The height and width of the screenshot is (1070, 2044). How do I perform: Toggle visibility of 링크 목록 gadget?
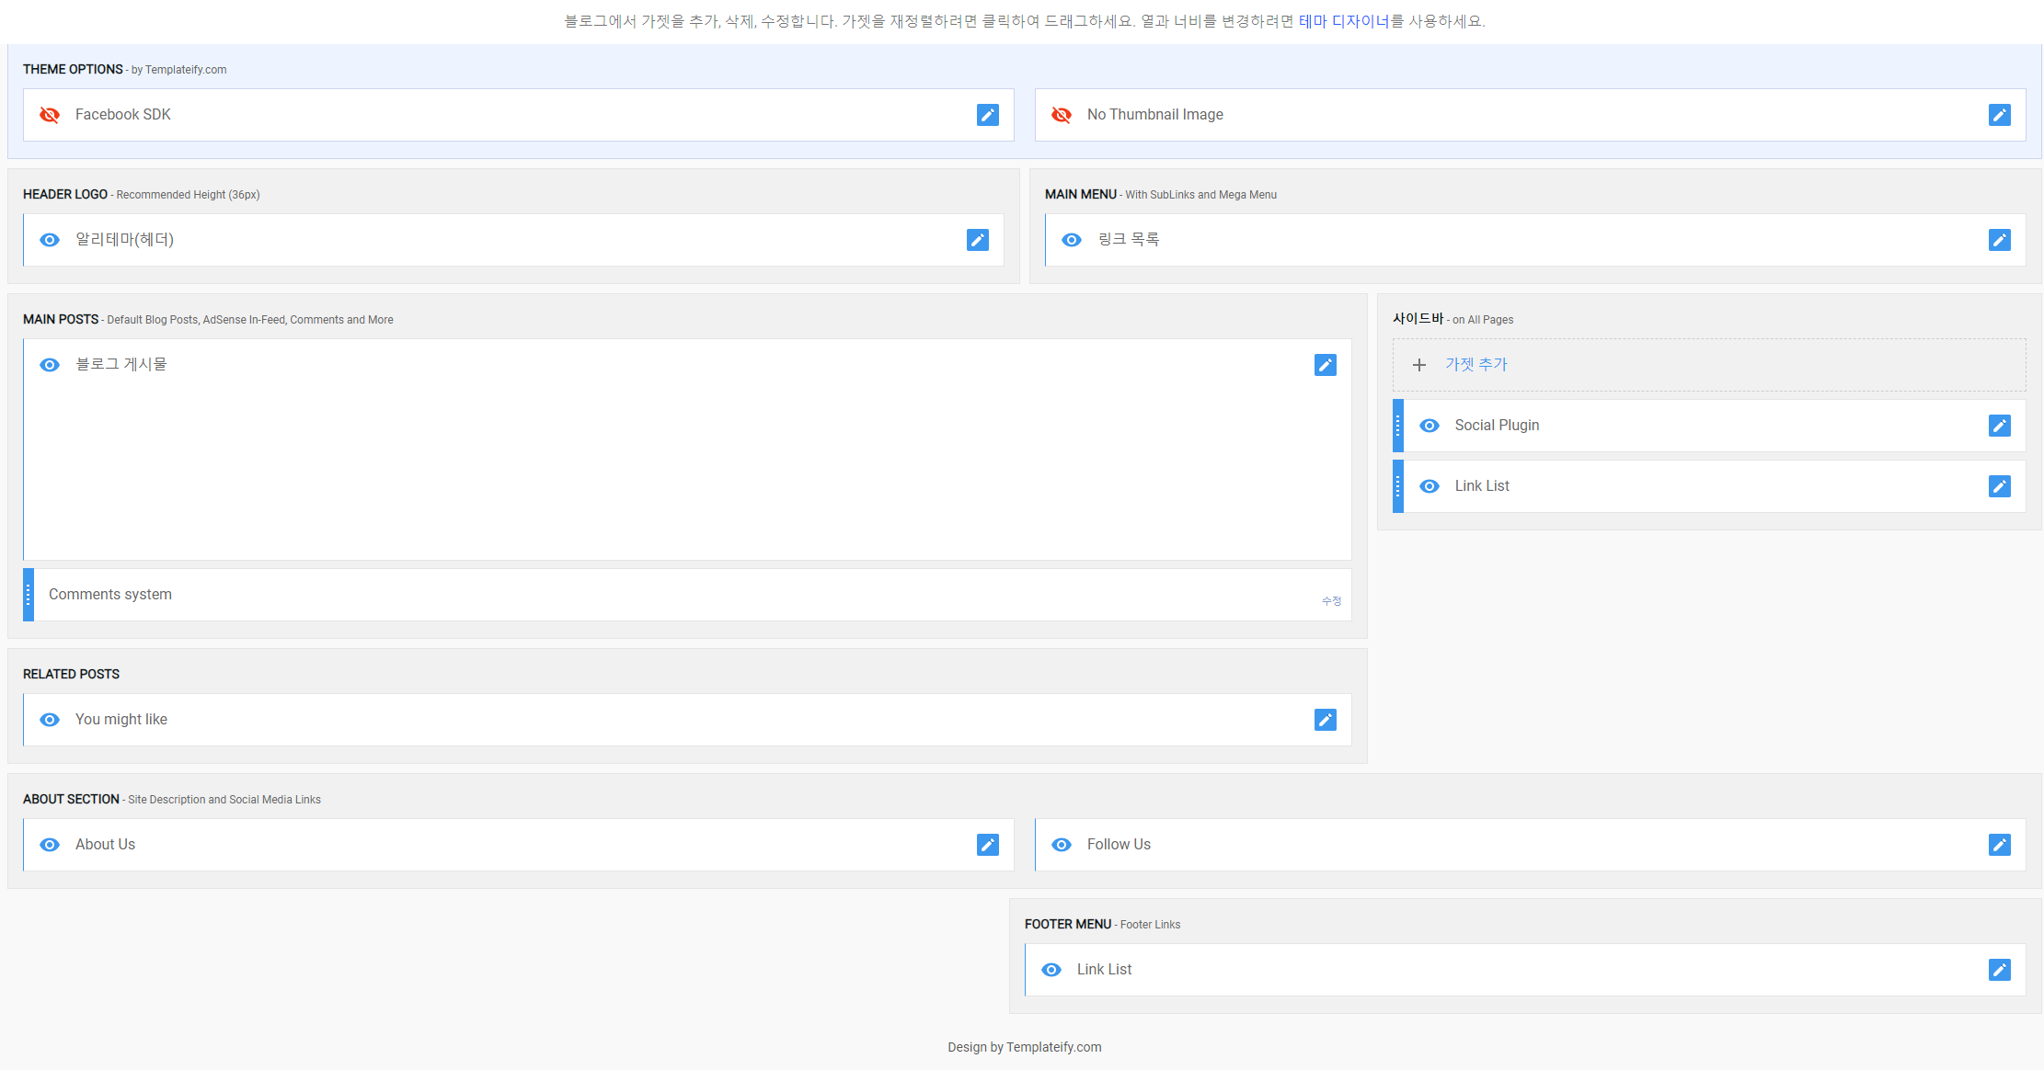pyautogui.click(x=1072, y=240)
